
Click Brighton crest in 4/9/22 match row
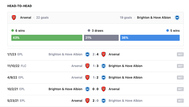(103, 78)
